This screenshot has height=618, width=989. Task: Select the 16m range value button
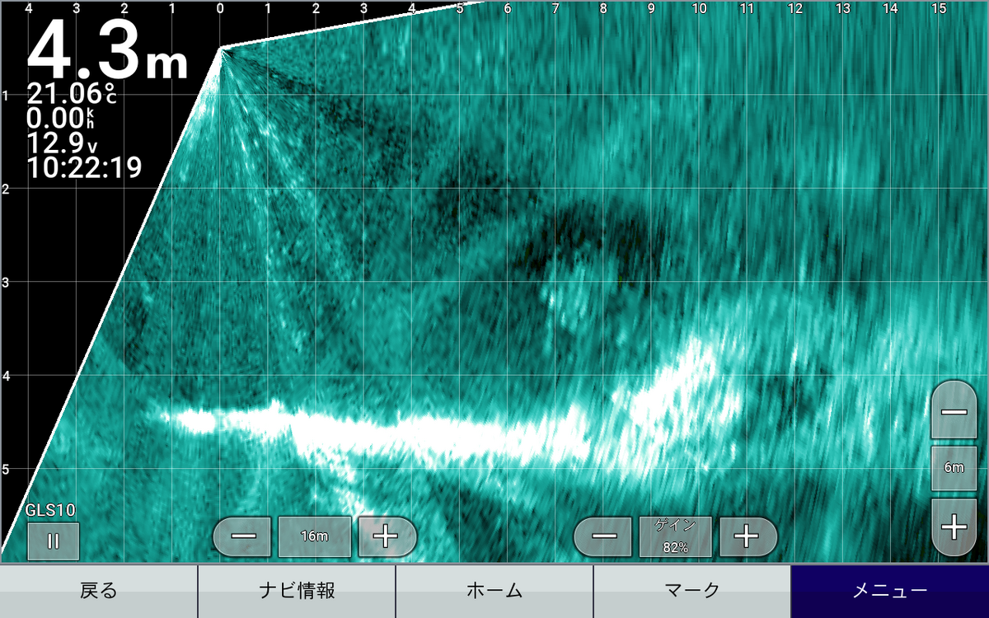[315, 536]
